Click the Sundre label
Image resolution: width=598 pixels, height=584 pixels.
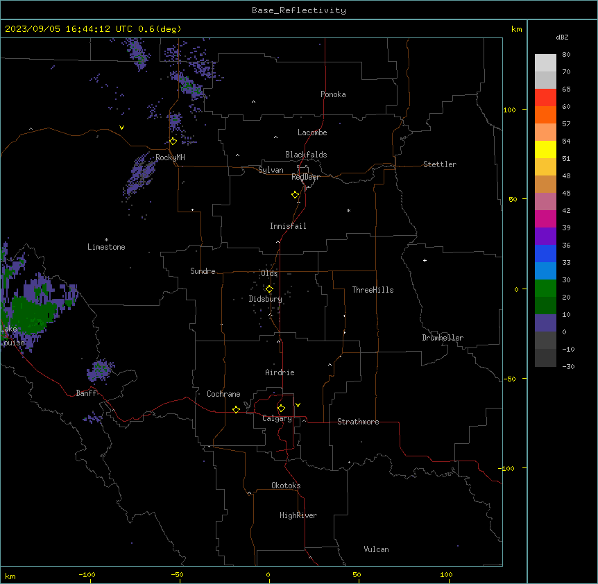[x=203, y=271]
